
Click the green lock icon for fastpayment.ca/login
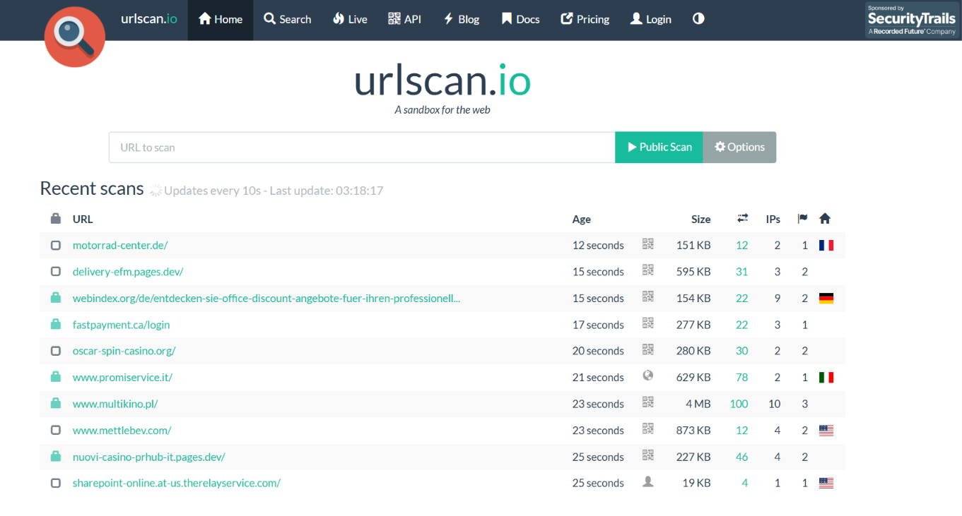pyautogui.click(x=56, y=324)
